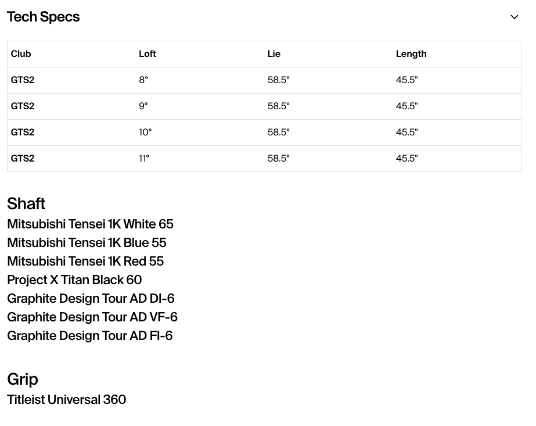Select Graphite Design Tour AD FI-6
536x426 pixels.
(x=90, y=336)
